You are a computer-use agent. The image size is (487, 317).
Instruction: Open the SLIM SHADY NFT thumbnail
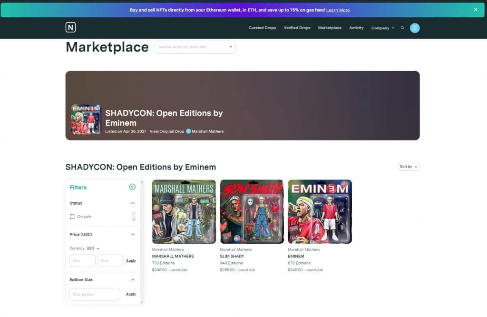pyautogui.click(x=252, y=211)
